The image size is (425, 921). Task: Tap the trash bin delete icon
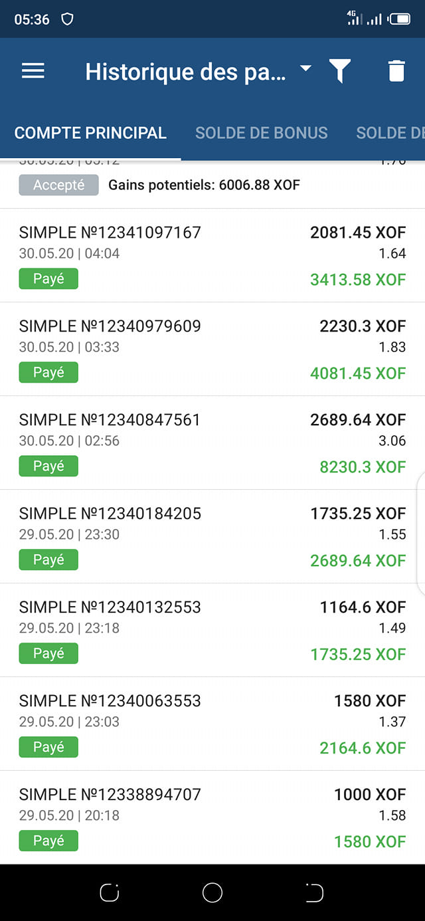tap(396, 71)
